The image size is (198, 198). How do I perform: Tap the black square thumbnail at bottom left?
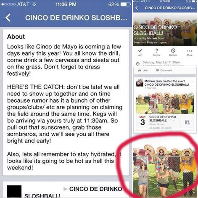click(x=14, y=192)
